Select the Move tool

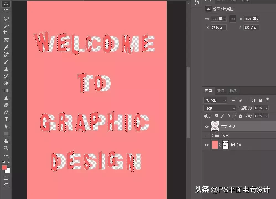[6, 4]
